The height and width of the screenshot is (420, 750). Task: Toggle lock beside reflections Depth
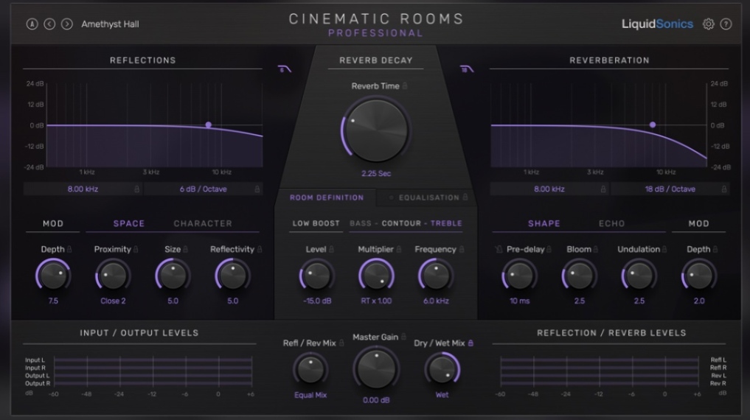[69, 249]
